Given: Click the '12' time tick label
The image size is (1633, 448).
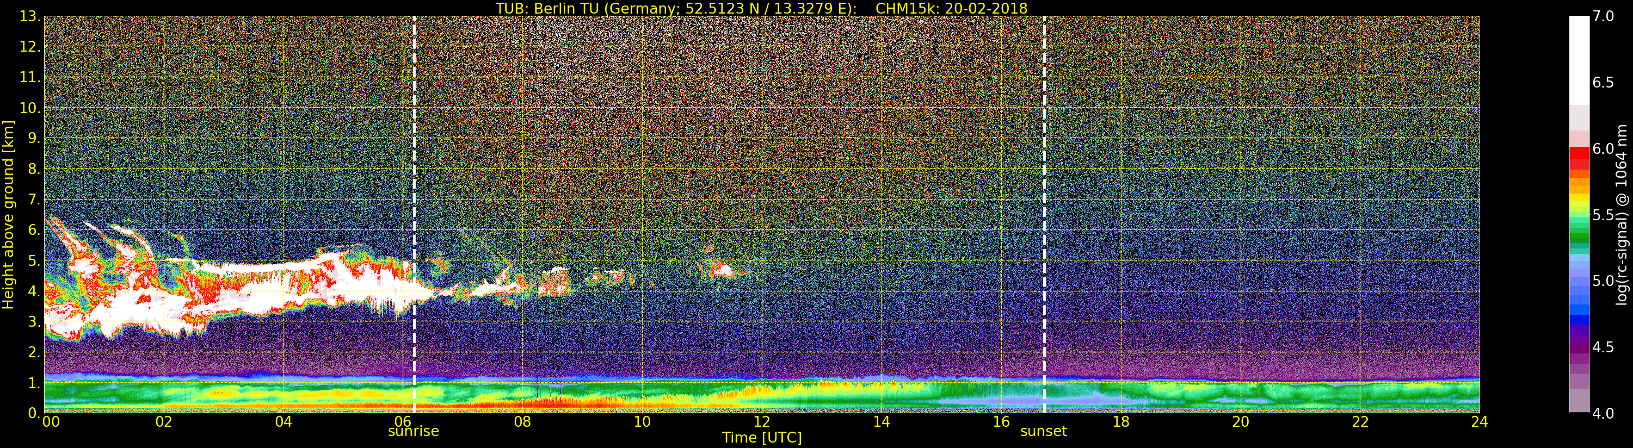Looking at the screenshot, I should coord(762,421).
